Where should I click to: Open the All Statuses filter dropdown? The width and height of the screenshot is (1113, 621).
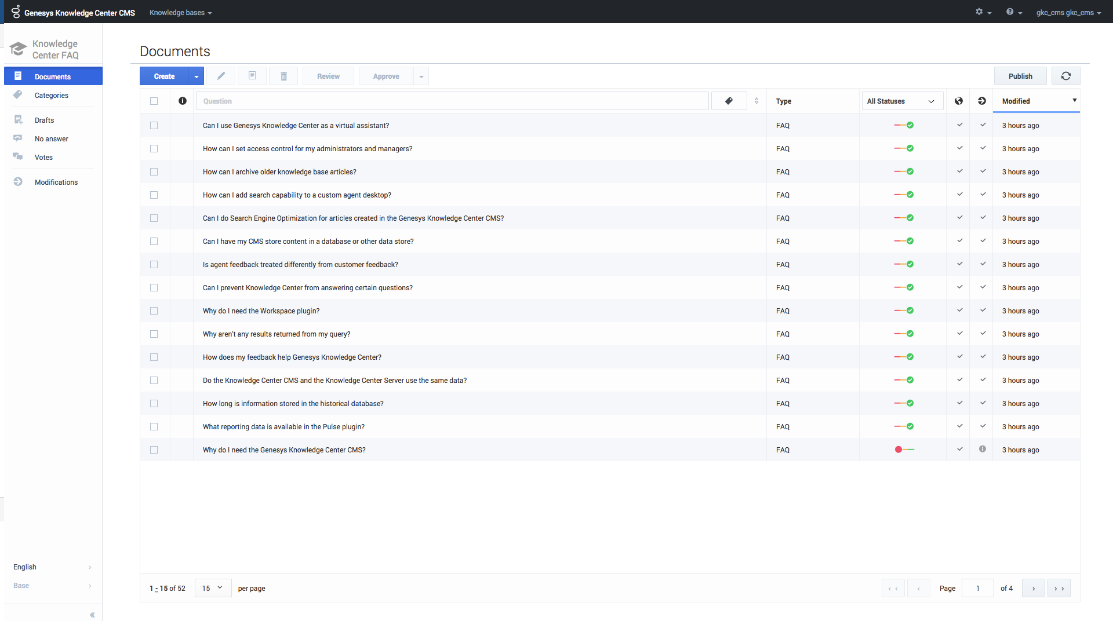[902, 101]
